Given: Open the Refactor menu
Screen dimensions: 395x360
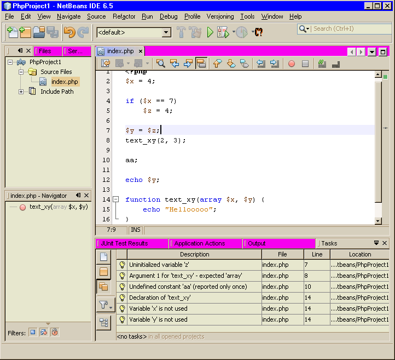Looking at the screenshot, I should pyautogui.click(x=124, y=16).
